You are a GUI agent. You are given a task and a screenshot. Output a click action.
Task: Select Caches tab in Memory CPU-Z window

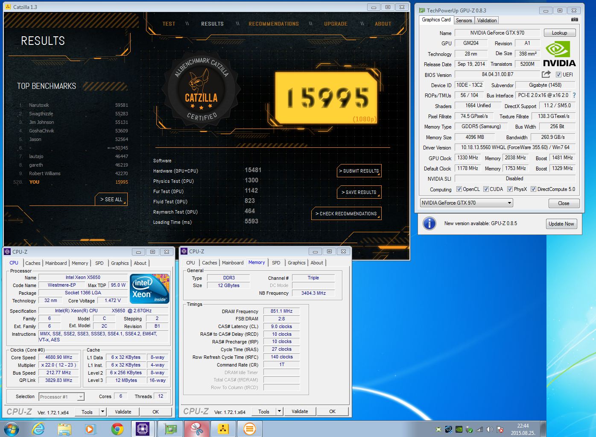point(209,263)
